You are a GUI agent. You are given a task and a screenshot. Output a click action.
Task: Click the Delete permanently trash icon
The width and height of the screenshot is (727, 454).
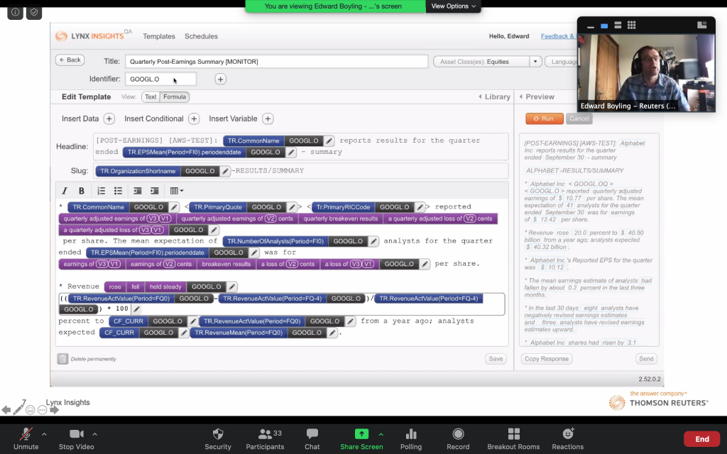(62, 359)
